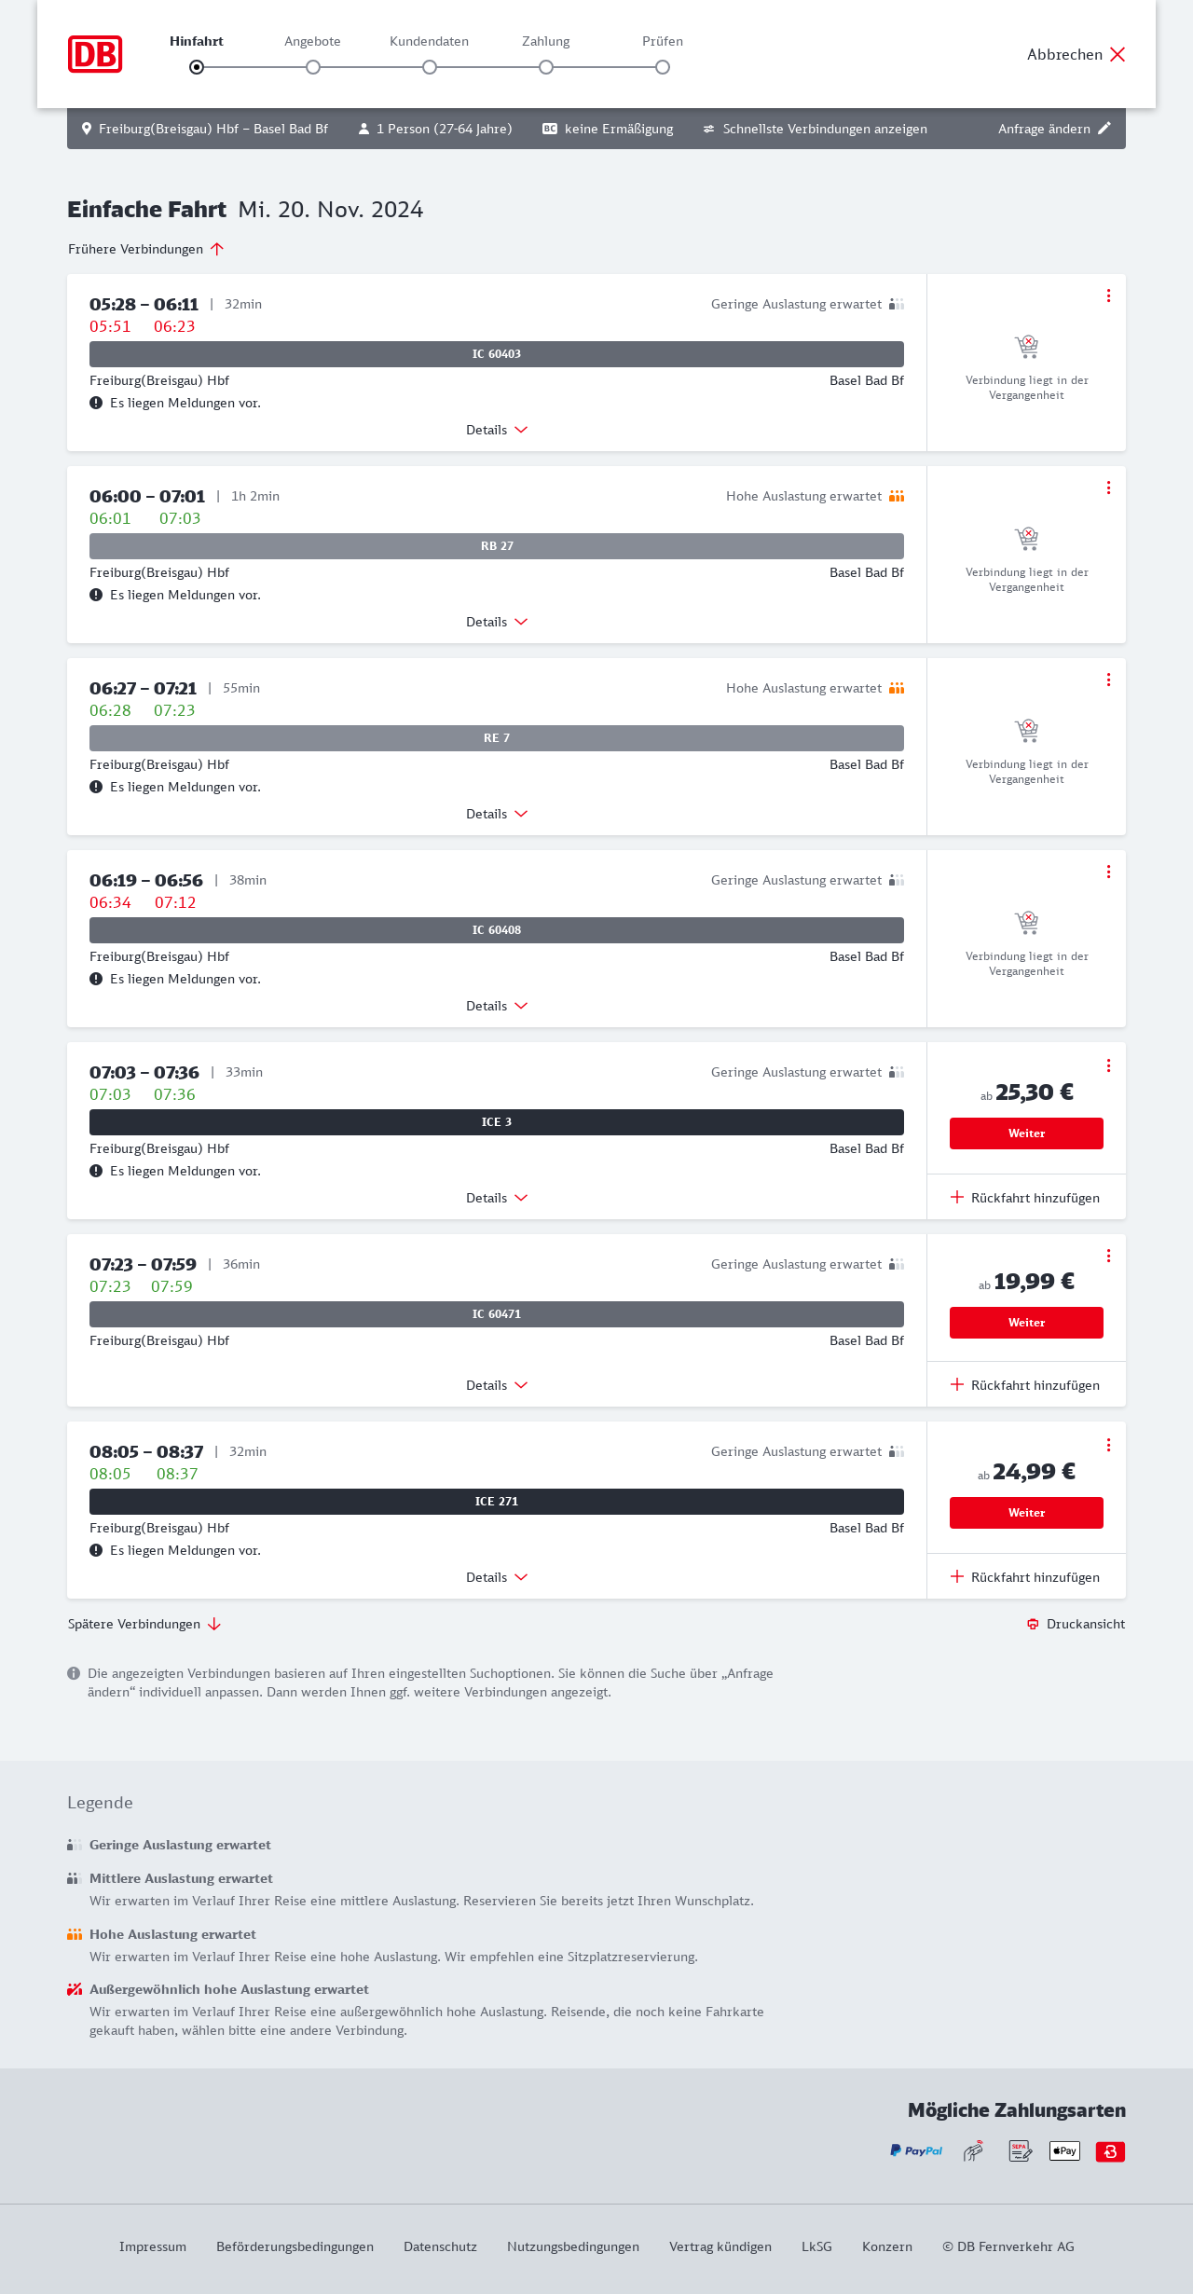Select the Zahlung step circle
1193x2294 pixels.
click(546, 67)
